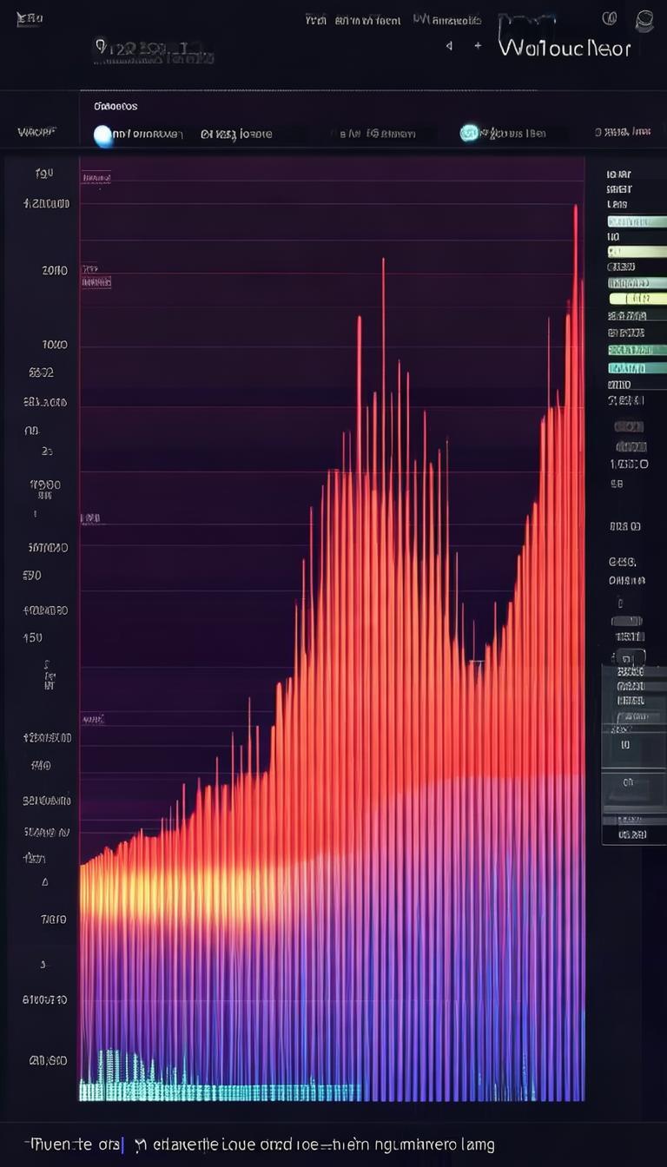Click the plus icon near the header title
The image size is (667, 1167).
[478, 46]
